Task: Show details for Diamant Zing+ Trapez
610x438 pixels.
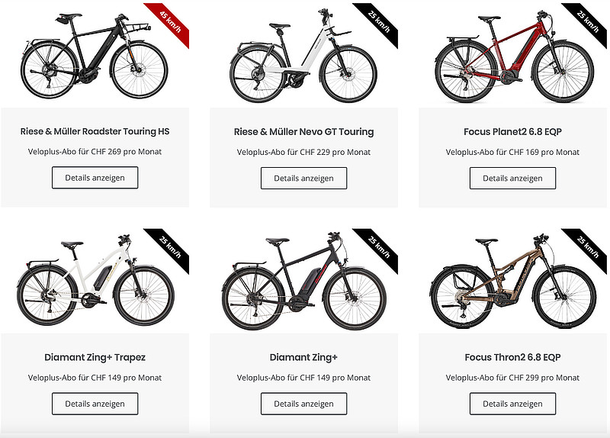Action: pyautogui.click(x=95, y=404)
